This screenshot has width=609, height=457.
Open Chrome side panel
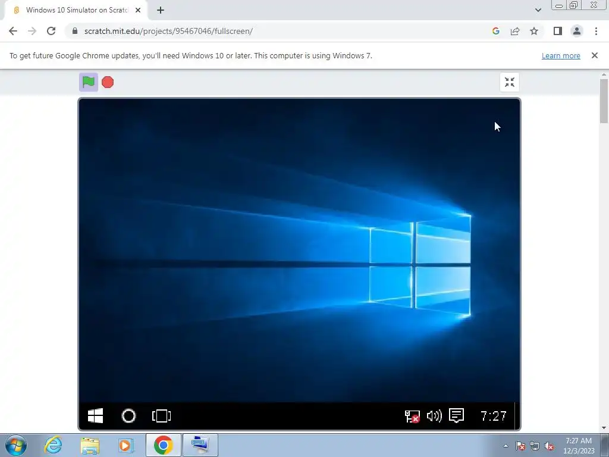558,31
